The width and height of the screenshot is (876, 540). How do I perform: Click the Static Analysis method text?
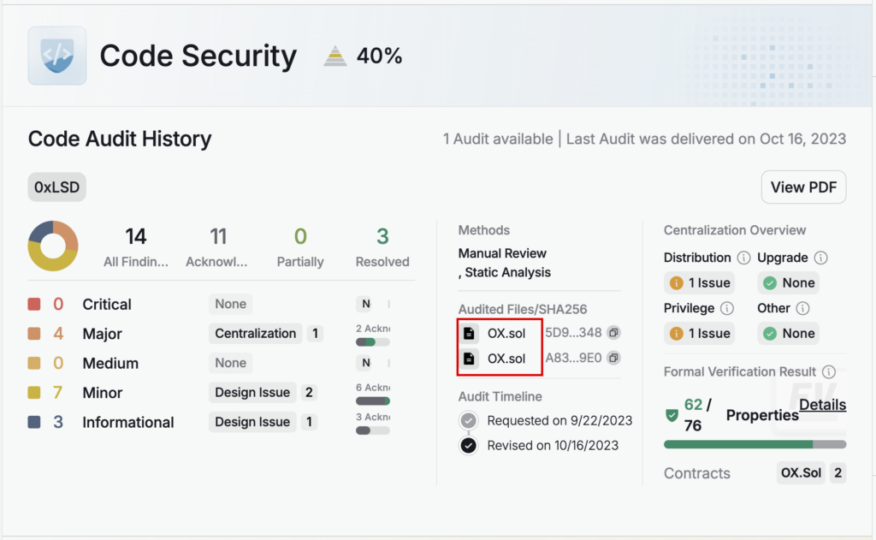(508, 272)
